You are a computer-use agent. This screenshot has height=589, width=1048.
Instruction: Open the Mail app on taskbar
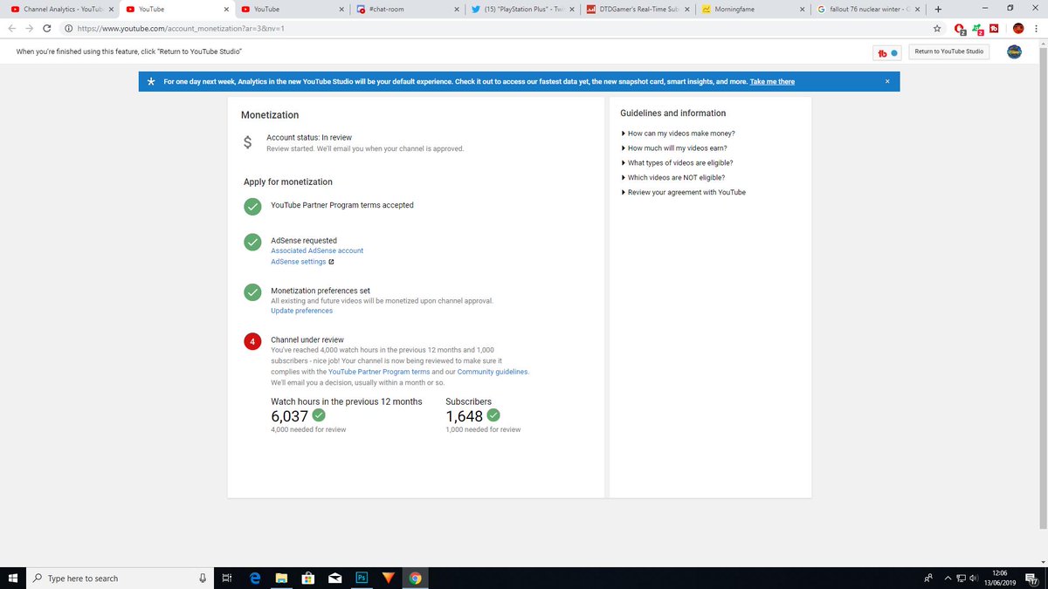pyautogui.click(x=334, y=578)
